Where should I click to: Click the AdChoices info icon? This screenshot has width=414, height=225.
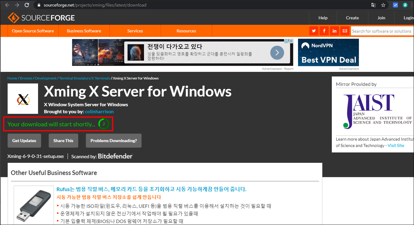tap(287, 41)
